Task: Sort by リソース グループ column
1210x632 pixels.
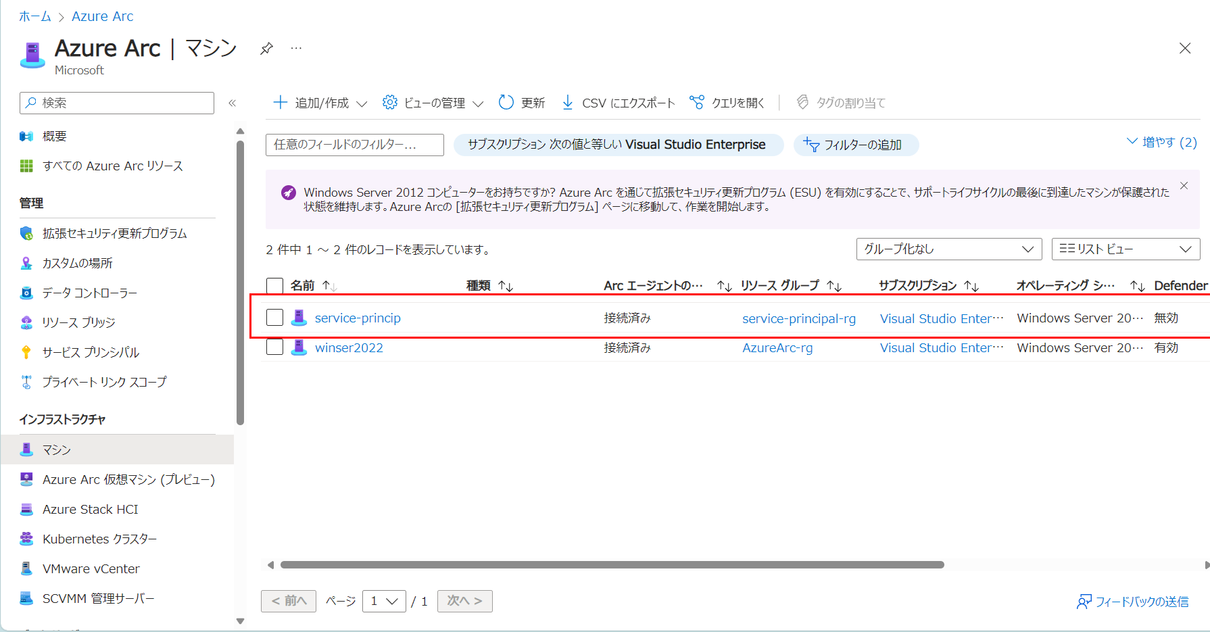Action: coord(791,286)
